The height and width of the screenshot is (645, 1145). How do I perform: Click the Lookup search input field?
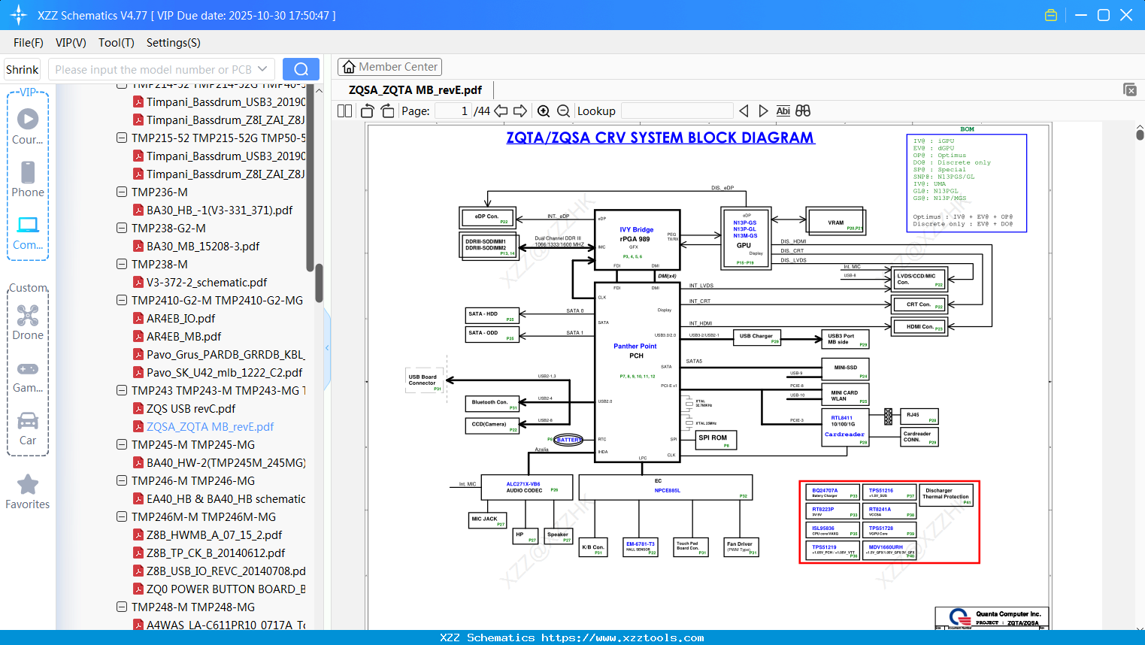677,111
